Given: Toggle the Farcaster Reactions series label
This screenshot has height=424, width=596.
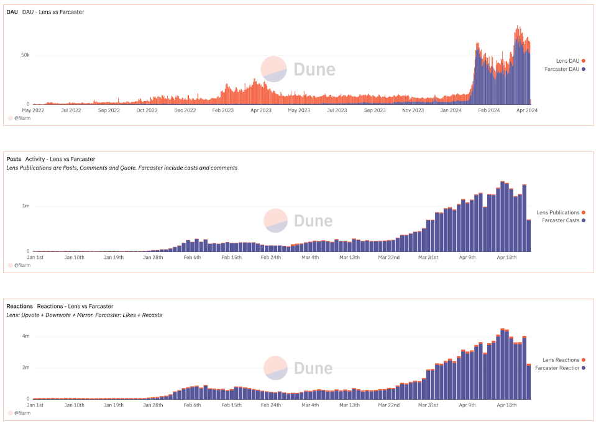Looking at the screenshot, I should pyautogui.click(x=557, y=368).
